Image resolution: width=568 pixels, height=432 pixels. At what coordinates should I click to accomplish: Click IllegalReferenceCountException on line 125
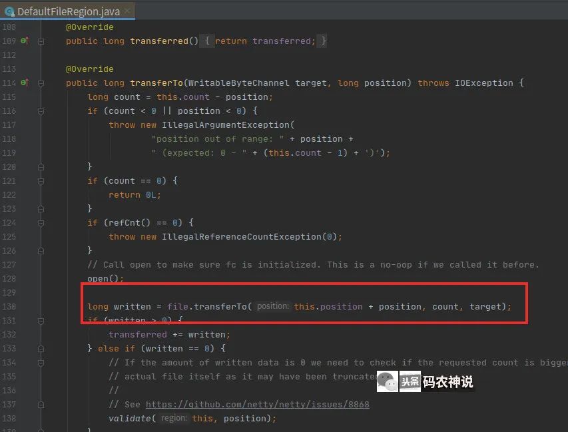(x=242, y=237)
